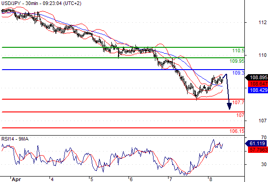Image resolution: width=268 pixels, height=182 pixels.
Task: Select the 109.95 green resistance label
Action: pos(237,61)
